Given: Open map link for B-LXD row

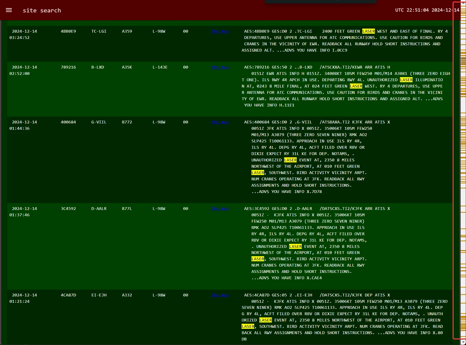Looking at the screenshot, I should pyautogui.click(x=225, y=67).
